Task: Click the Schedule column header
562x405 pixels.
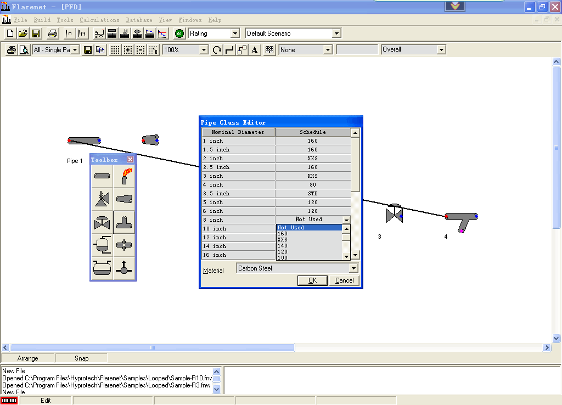Action: 313,132
